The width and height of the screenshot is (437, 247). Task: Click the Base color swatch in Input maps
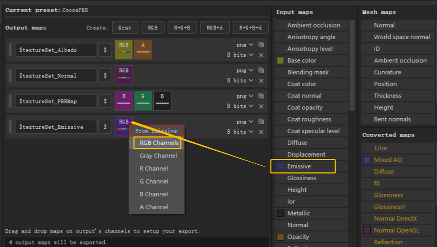tap(281, 60)
